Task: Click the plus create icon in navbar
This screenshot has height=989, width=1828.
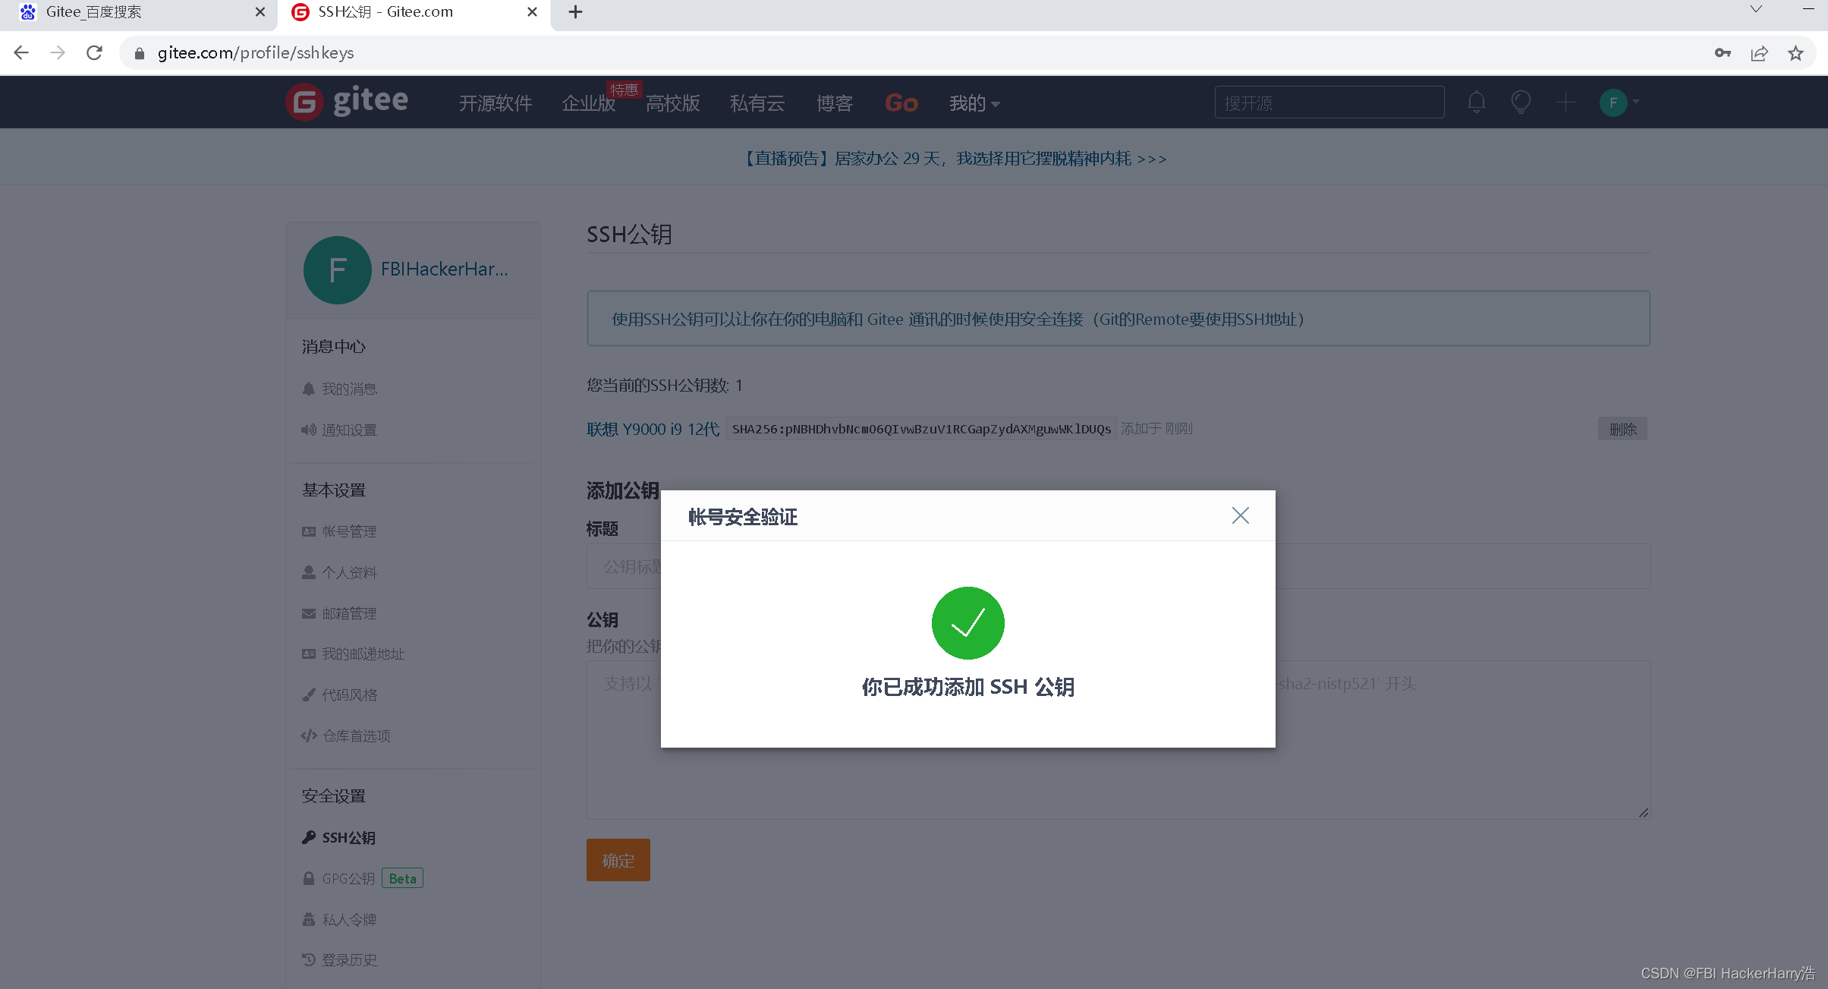Action: pos(1565,102)
